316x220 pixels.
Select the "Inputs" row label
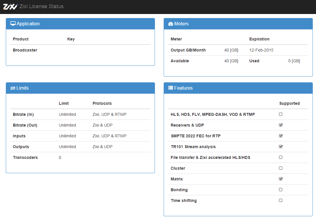[19, 136]
